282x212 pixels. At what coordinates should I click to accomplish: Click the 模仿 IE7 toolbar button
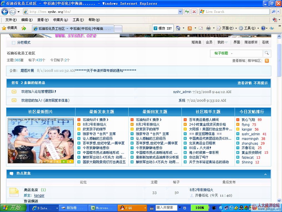coord(163,28)
